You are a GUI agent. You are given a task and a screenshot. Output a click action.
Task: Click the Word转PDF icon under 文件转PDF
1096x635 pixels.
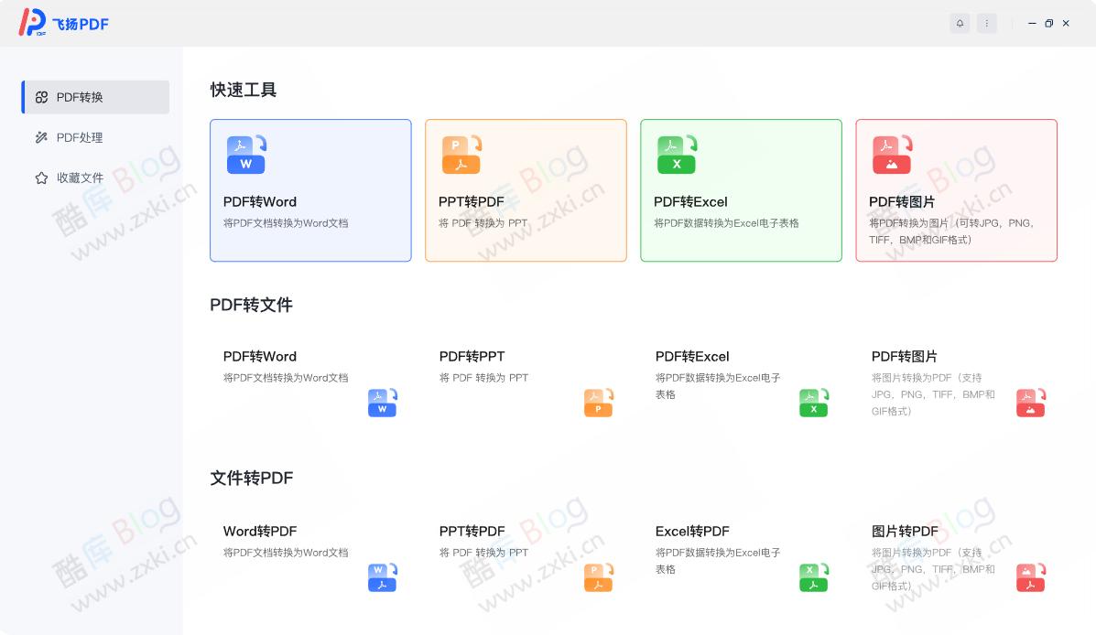(382, 577)
